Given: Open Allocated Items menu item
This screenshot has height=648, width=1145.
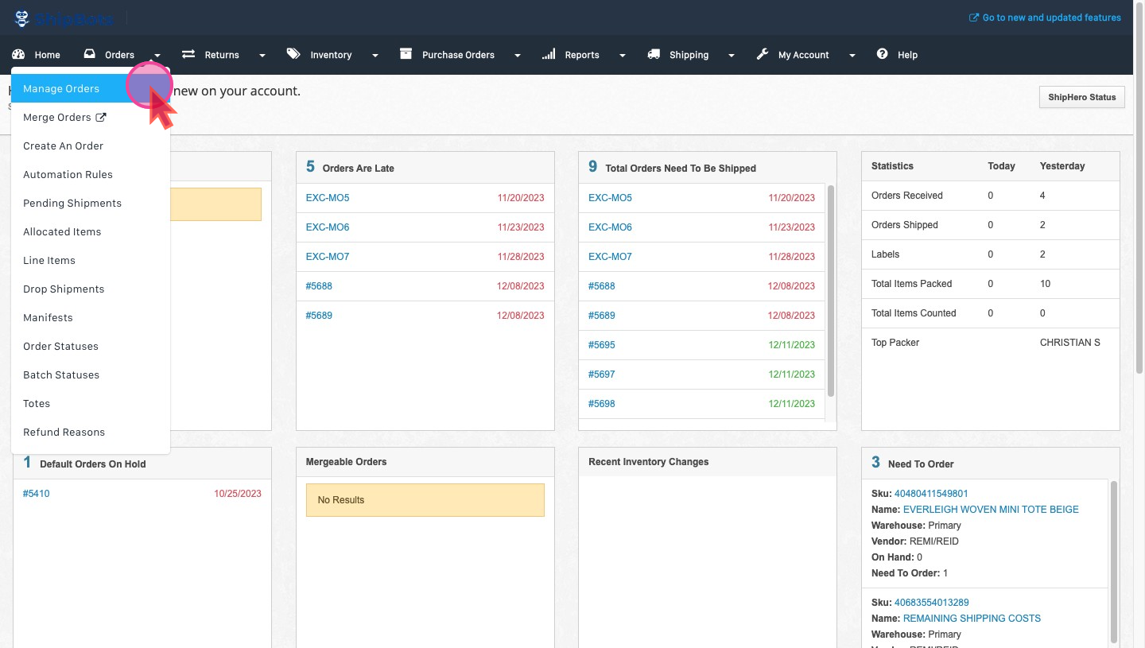Looking at the screenshot, I should tap(91, 231).
